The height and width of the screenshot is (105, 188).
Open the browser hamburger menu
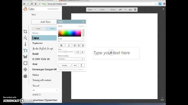[x=164, y=4]
